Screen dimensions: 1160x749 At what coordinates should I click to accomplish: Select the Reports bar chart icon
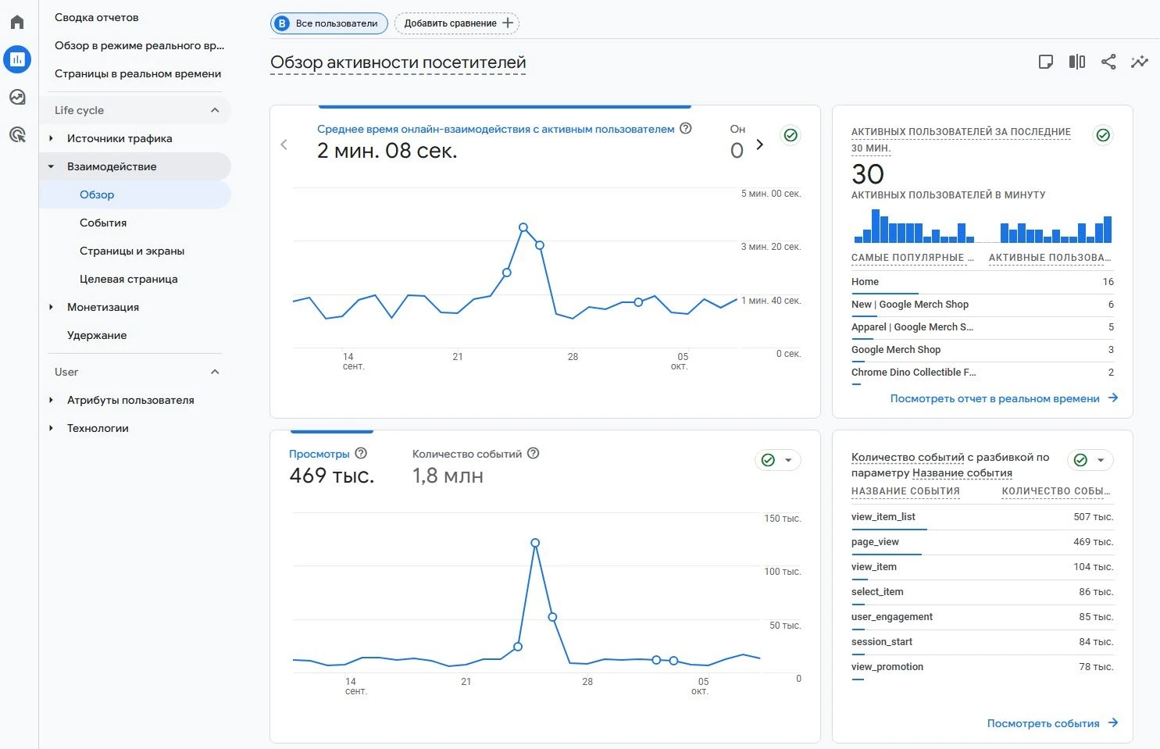click(x=17, y=59)
